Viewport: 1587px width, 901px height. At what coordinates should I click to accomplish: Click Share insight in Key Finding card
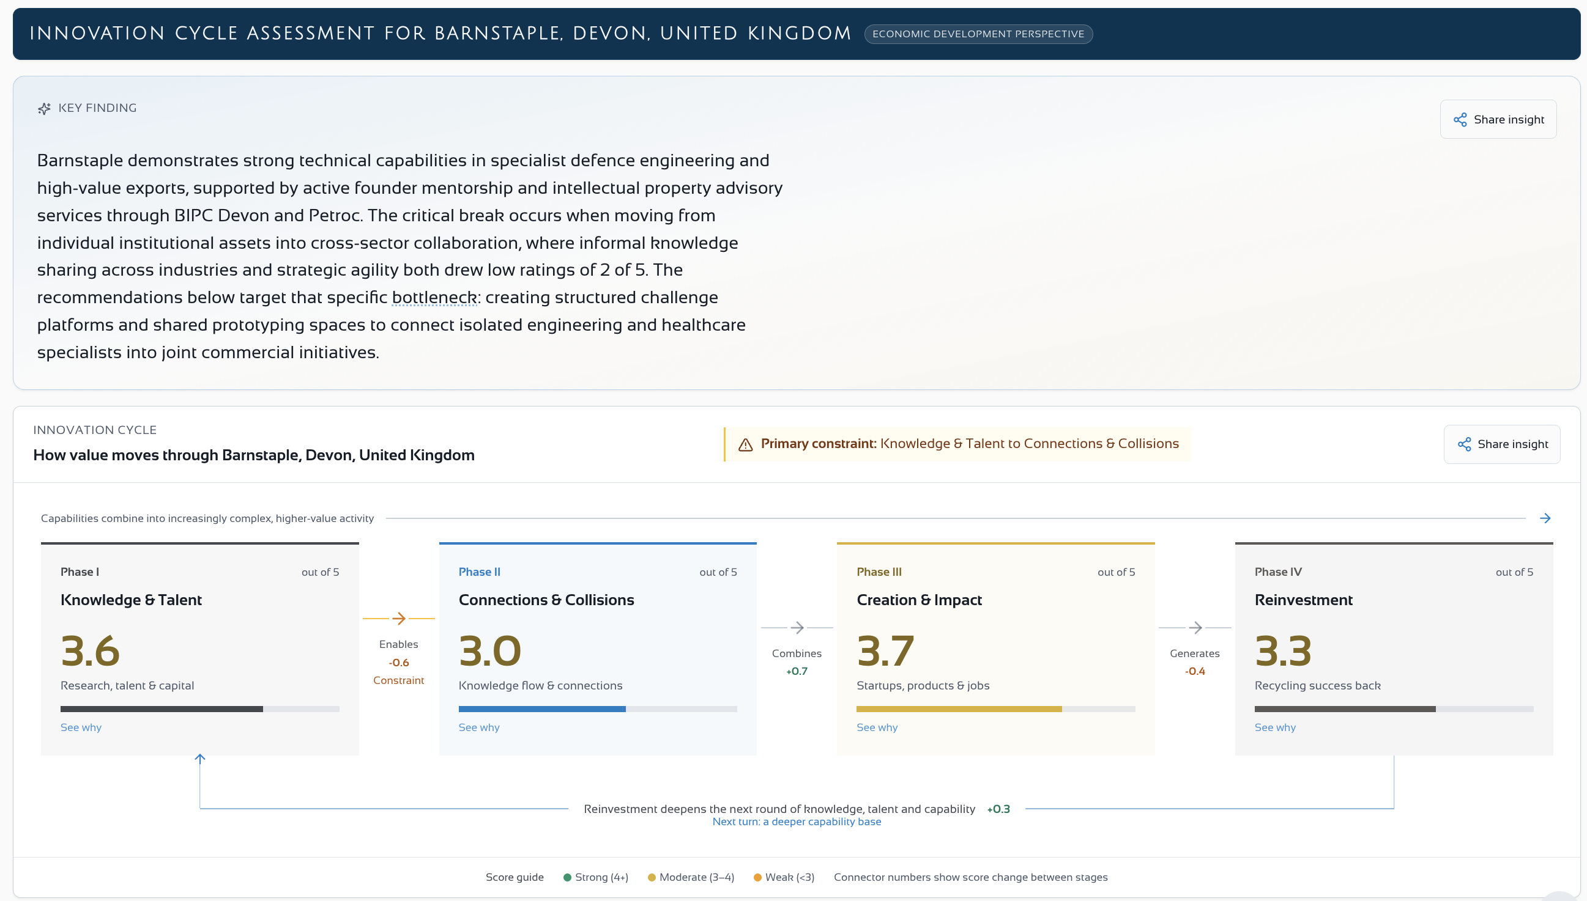1498,119
